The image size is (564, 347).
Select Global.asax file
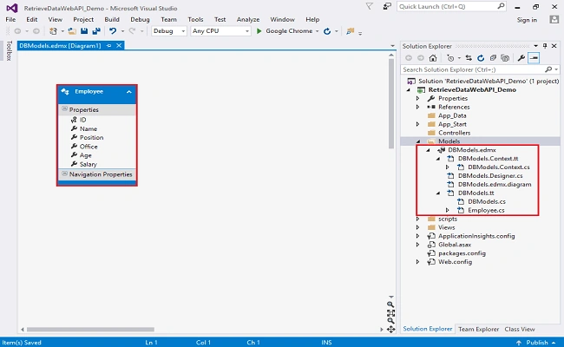click(455, 245)
